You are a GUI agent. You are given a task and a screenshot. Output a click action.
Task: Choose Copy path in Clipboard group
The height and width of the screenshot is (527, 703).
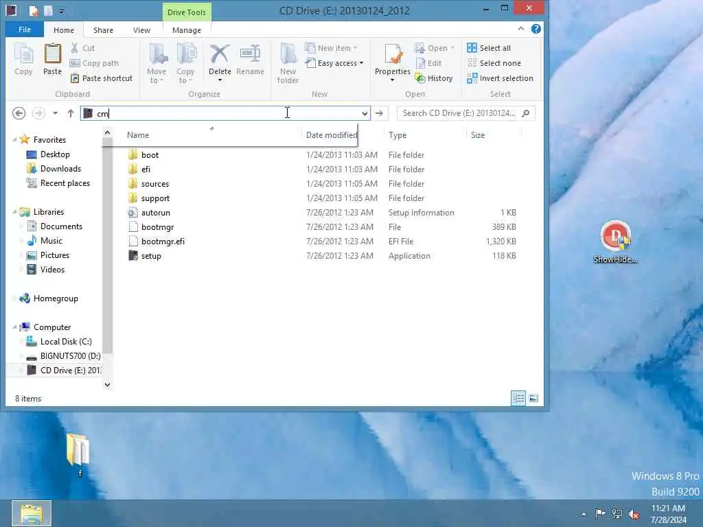[x=94, y=63]
